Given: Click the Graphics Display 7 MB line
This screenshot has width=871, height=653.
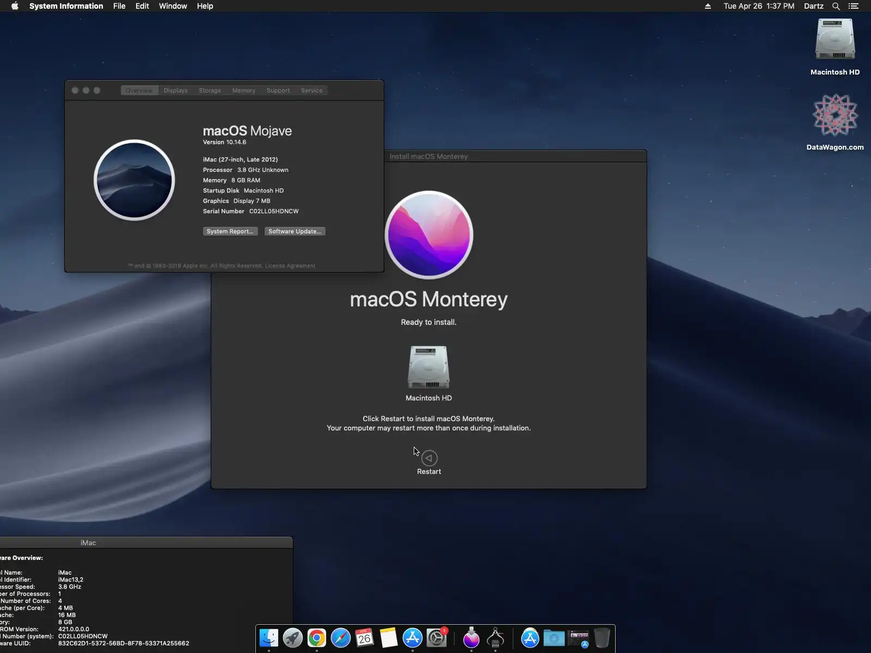Looking at the screenshot, I should click(x=236, y=201).
